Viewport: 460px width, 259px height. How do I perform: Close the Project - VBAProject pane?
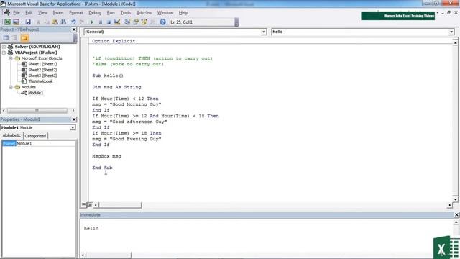tap(74, 29)
